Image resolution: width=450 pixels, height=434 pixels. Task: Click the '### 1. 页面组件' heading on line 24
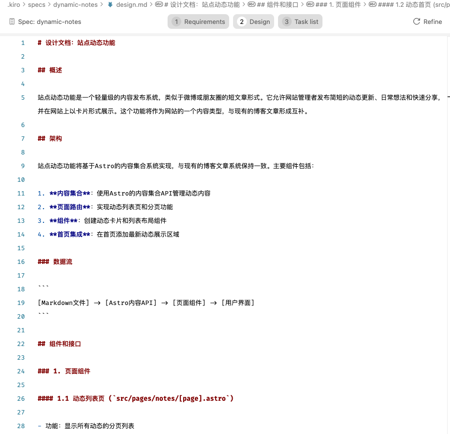[x=64, y=371]
